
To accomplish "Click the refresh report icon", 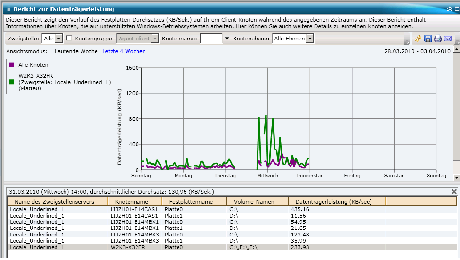I will [x=418, y=39].
